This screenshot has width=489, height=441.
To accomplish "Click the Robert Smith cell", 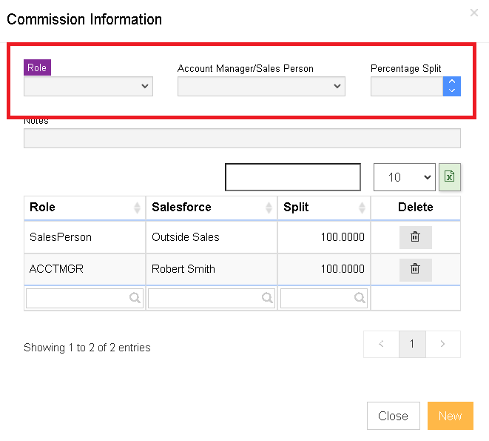I will coord(212,269).
